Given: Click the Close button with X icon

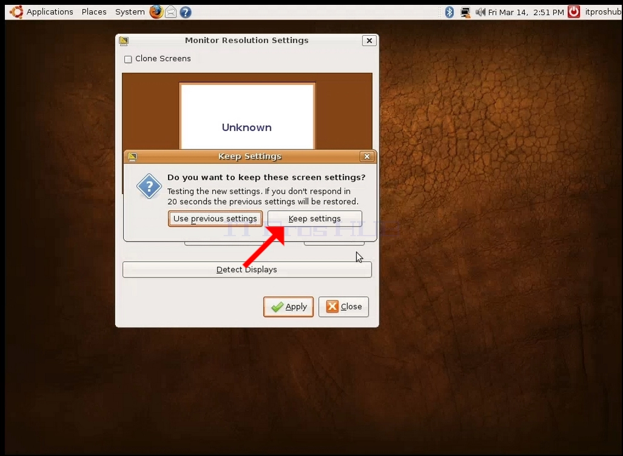Looking at the screenshot, I should coord(344,307).
